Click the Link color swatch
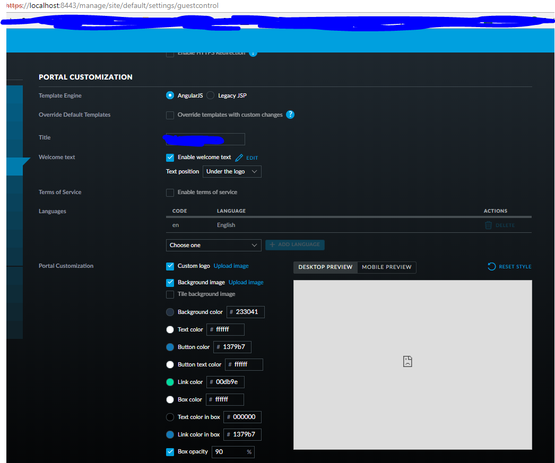This screenshot has height=463, width=555. tap(170, 382)
